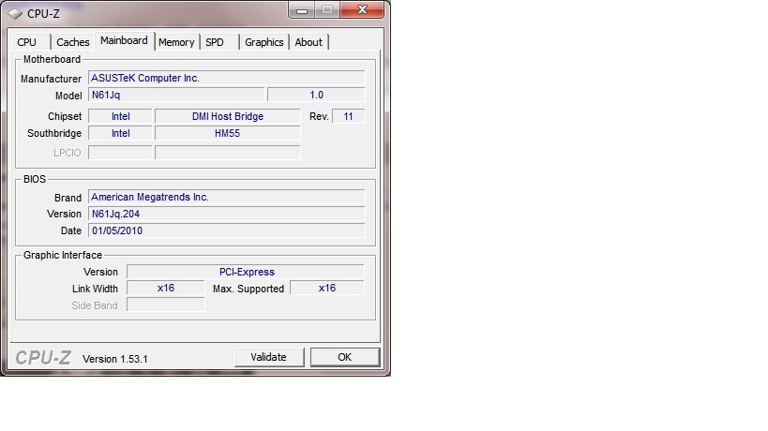Open the Memory tab
The width and height of the screenshot is (768, 431).
[176, 42]
